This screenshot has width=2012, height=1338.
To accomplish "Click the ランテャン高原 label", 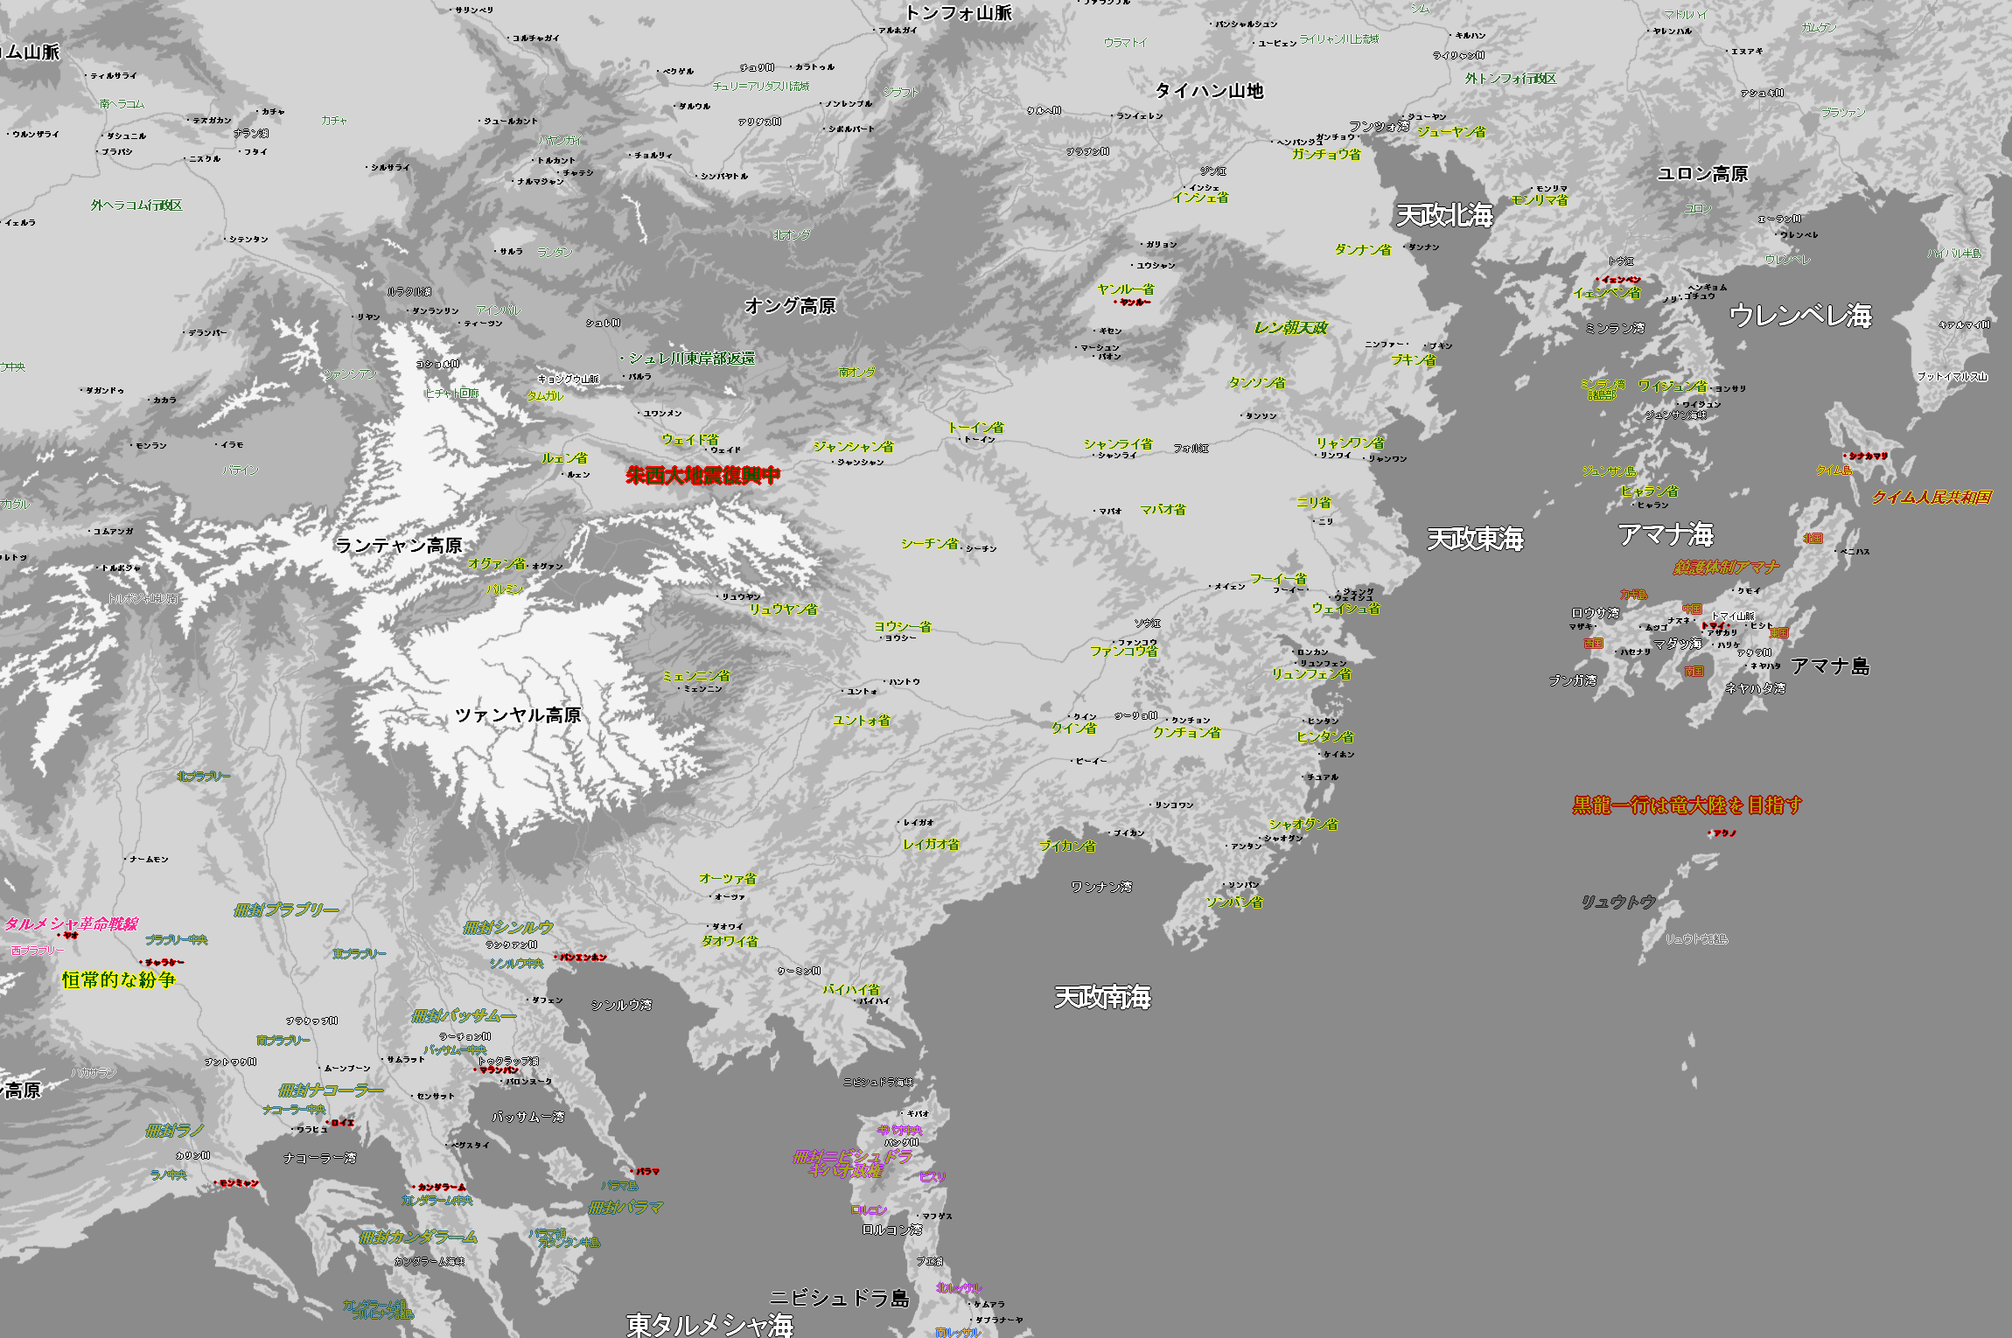I will 399,546.
